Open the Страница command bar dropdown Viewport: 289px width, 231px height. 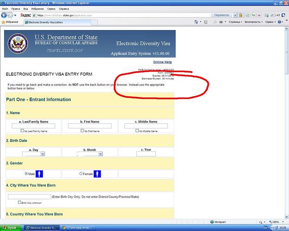[x=235, y=22]
